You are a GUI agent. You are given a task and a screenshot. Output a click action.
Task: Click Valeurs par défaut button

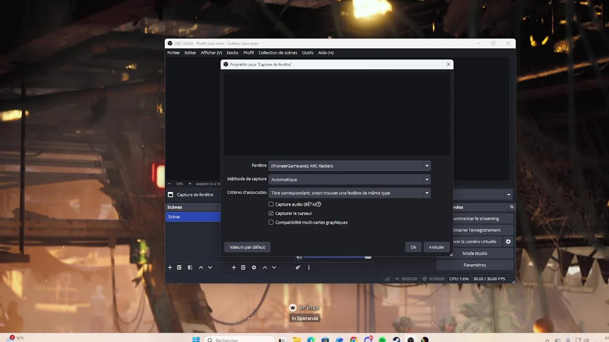pyautogui.click(x=247, y=247)
